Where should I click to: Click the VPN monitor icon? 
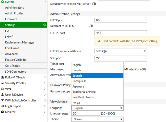point(2,89)
